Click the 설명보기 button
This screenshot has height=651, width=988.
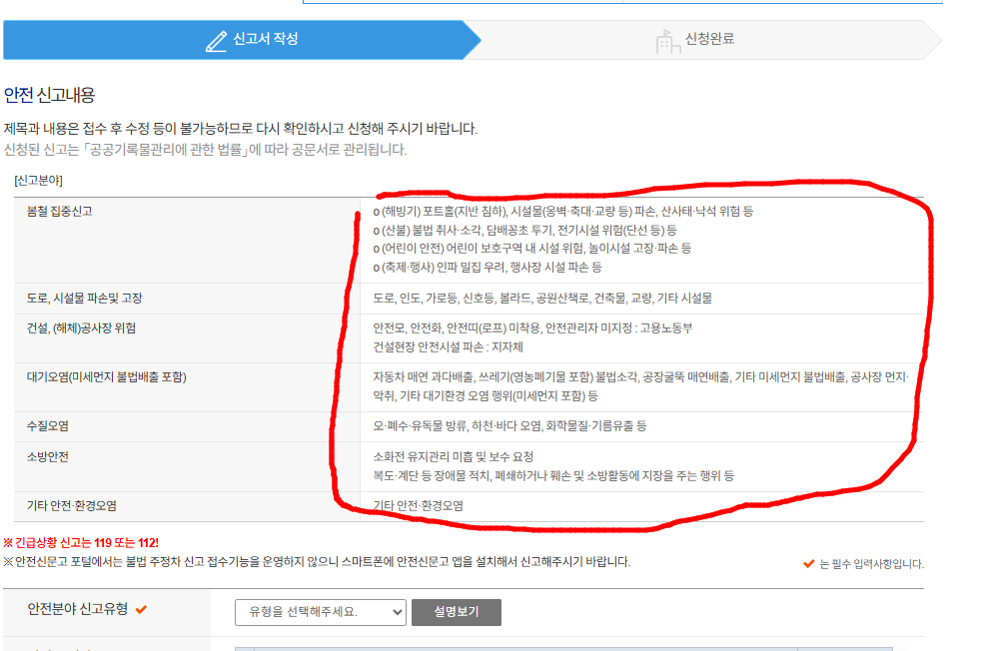click(459, 612)
